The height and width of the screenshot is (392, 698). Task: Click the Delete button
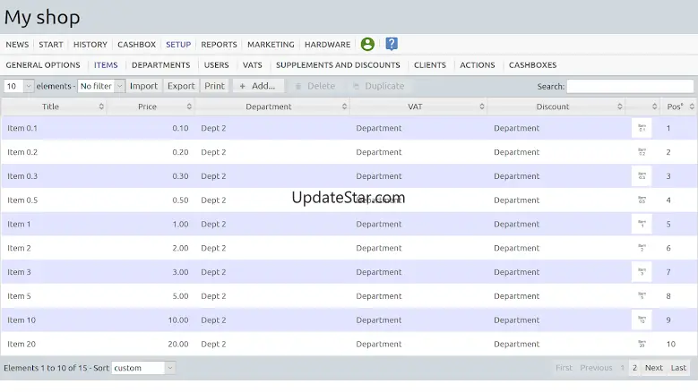click(x=315, y=86)
